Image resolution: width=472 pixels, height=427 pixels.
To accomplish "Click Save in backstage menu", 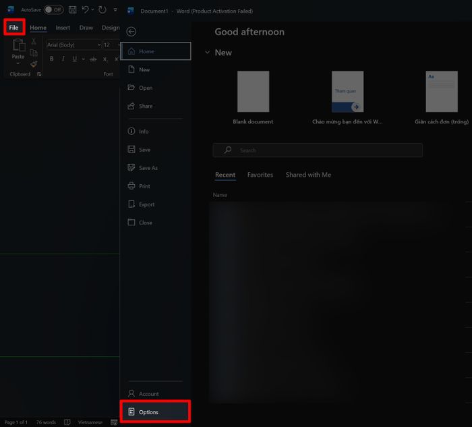I will [156, 150].
